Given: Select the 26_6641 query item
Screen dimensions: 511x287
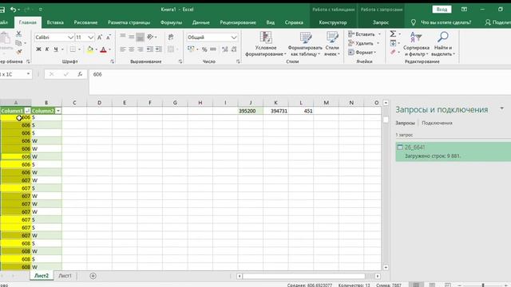Looking at the screenshot, I should click(x=453, y=151).
